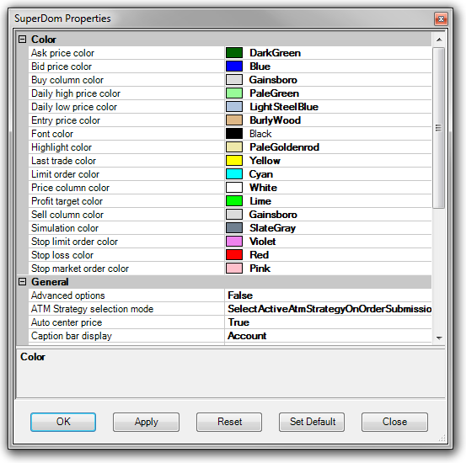Click the True value of Auto center price

point(238,322)
